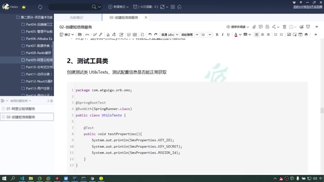This screenshot has width=324, height=182.
Task: Click 保存并阅读 button
Action: 236,27
